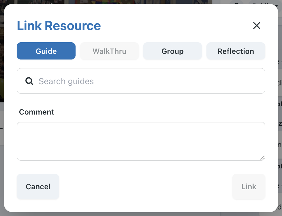Open the Group tab
The width and height of the screenshot is (282, 216).
pyautogui.click(x=173, y=51)
